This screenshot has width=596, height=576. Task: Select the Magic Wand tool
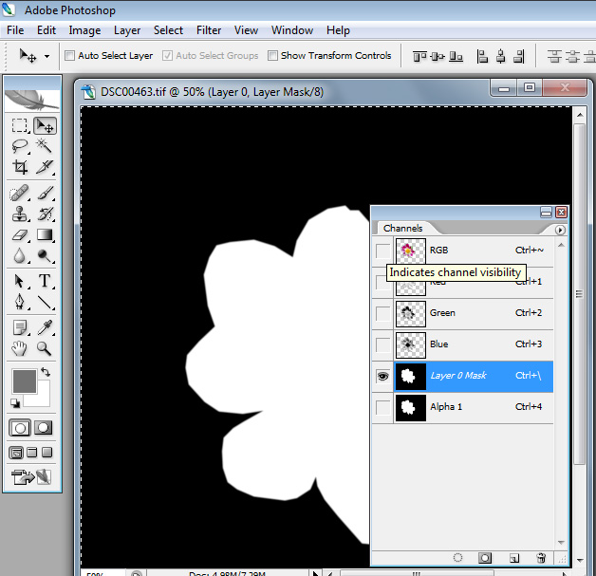(45, 146)
